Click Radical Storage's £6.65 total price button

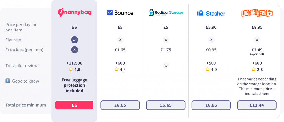[166, 105]
